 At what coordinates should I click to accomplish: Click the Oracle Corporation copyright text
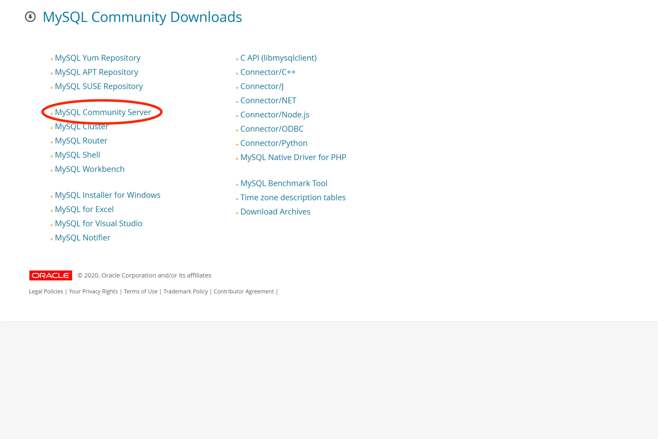(x=144, y=275)
